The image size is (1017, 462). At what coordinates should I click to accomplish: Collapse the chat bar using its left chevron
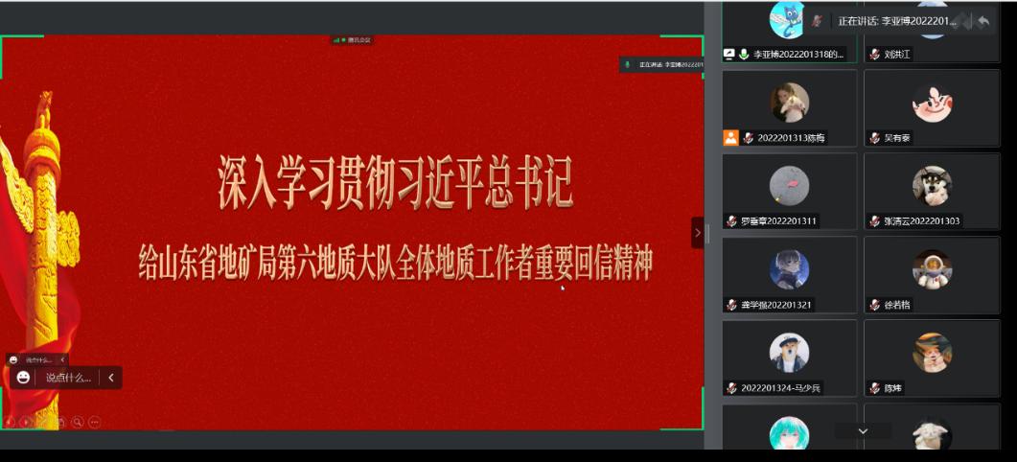(x=111, y=378)
